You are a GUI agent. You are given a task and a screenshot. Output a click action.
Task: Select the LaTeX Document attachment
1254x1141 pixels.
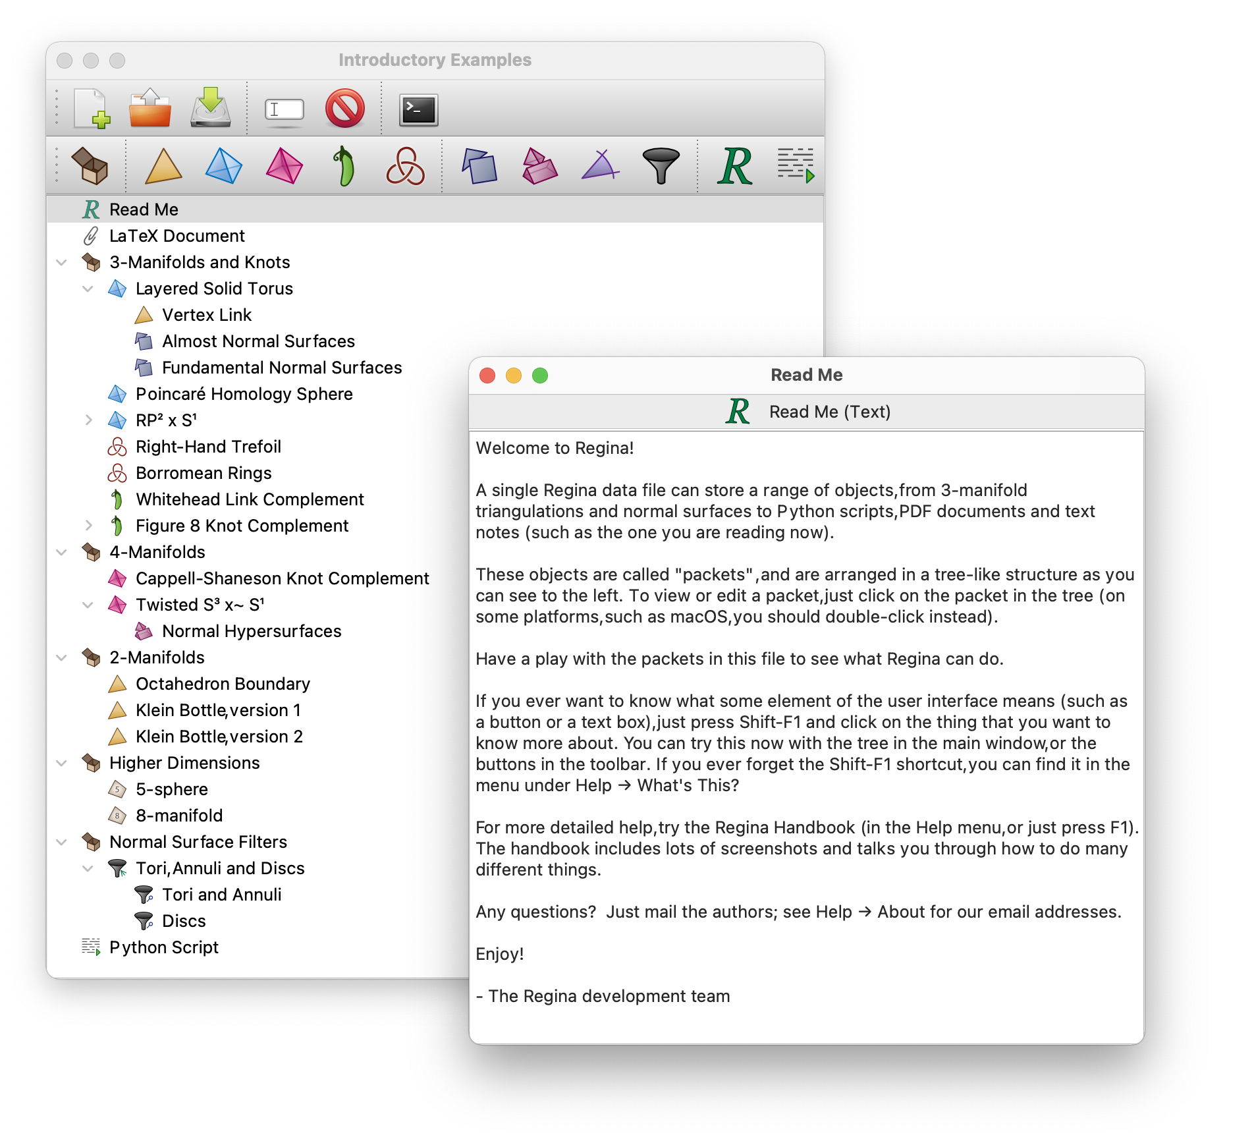point(177,236)
